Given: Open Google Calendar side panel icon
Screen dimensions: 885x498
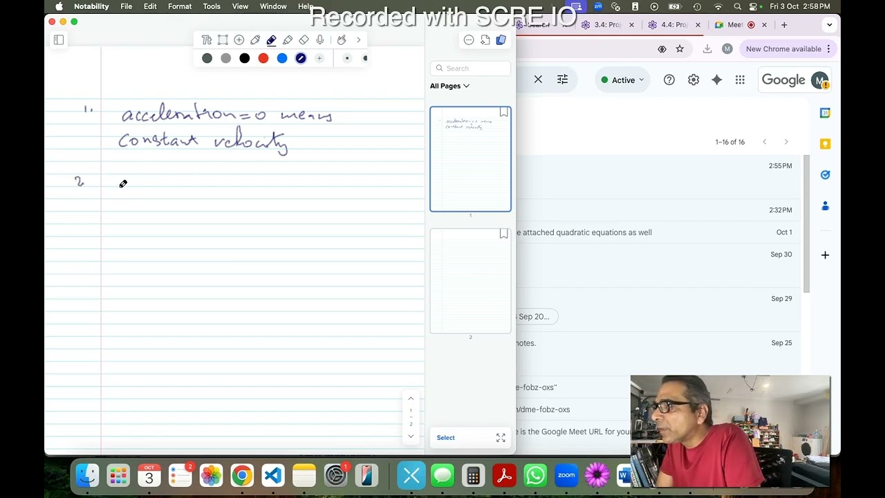Looking at the screenshot, I should [825, 113].
